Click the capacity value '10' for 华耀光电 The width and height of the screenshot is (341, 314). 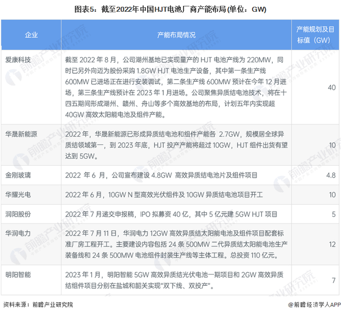[x=332, y=195]
